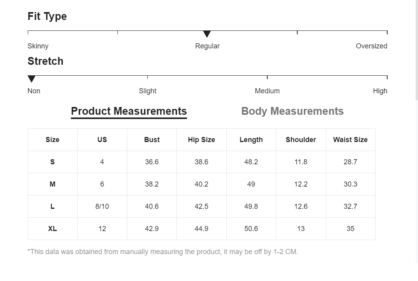Click the High stretch label

380,91
